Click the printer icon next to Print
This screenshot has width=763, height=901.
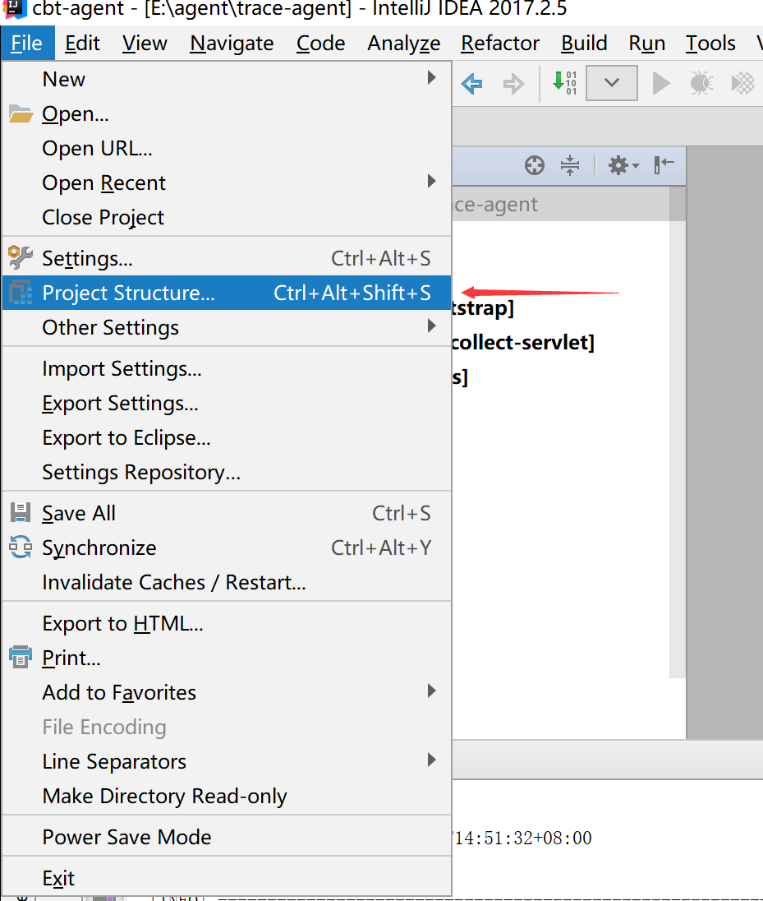[x=21, y=657]
